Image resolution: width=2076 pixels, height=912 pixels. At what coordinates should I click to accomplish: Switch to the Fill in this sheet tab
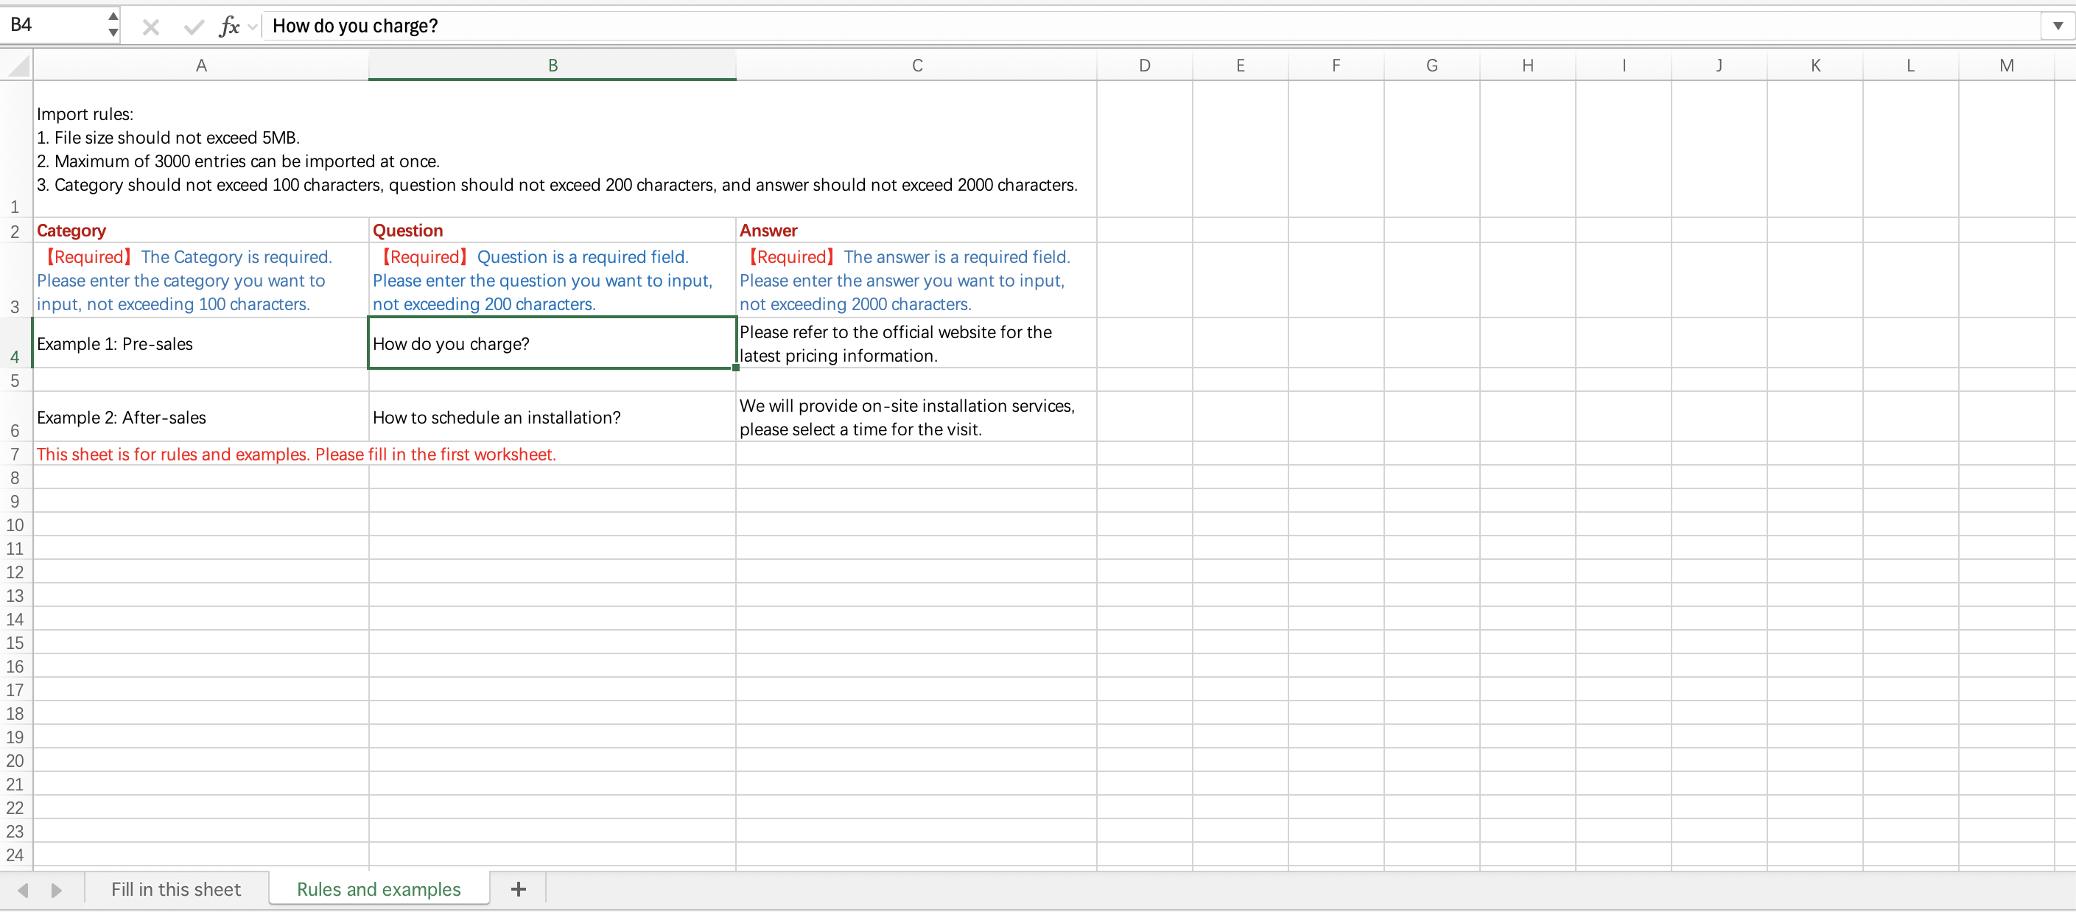pyautogui.click(x=175, y=888)
